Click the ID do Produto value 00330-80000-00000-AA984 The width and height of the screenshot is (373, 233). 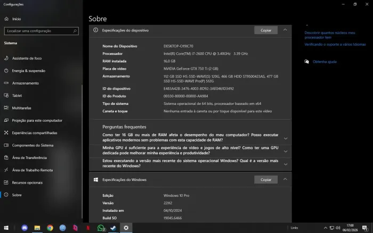tap(185, 96)
